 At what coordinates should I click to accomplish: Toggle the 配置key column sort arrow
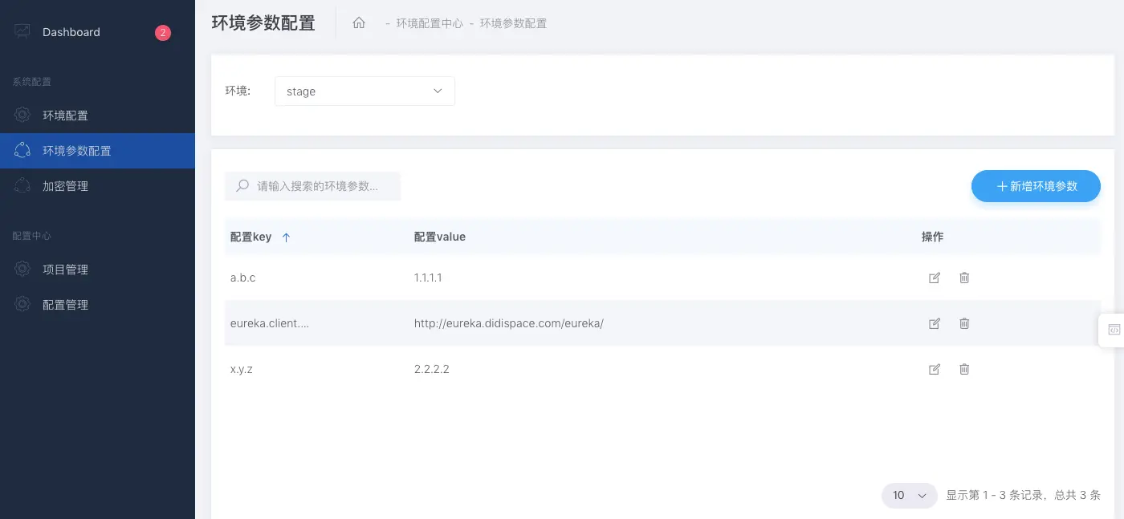pyautogui.click(x=287, y=237)
